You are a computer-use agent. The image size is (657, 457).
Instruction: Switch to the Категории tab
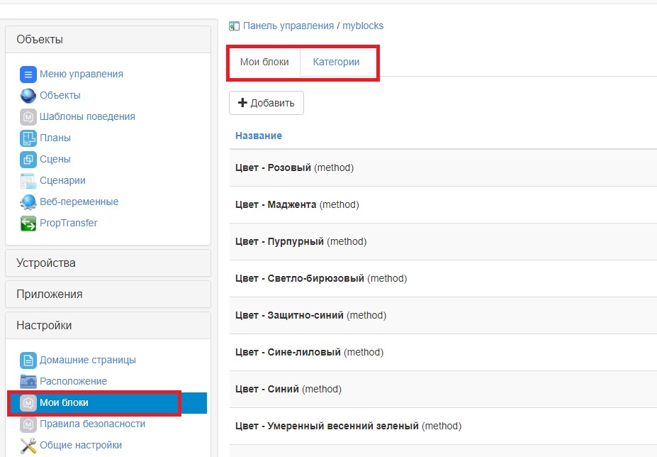(336, 62)
